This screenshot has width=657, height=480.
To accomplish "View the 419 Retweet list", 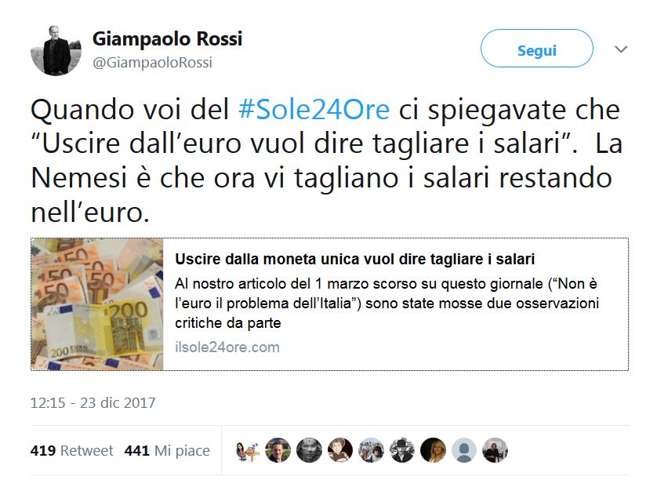I will pos(71,450).
